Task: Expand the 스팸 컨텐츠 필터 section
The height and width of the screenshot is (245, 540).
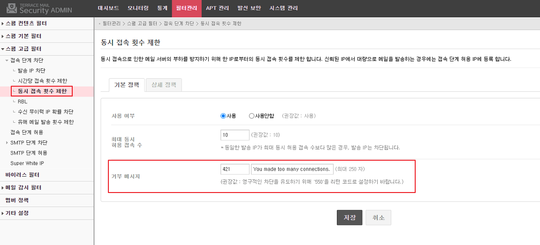Action: [26, 23]
